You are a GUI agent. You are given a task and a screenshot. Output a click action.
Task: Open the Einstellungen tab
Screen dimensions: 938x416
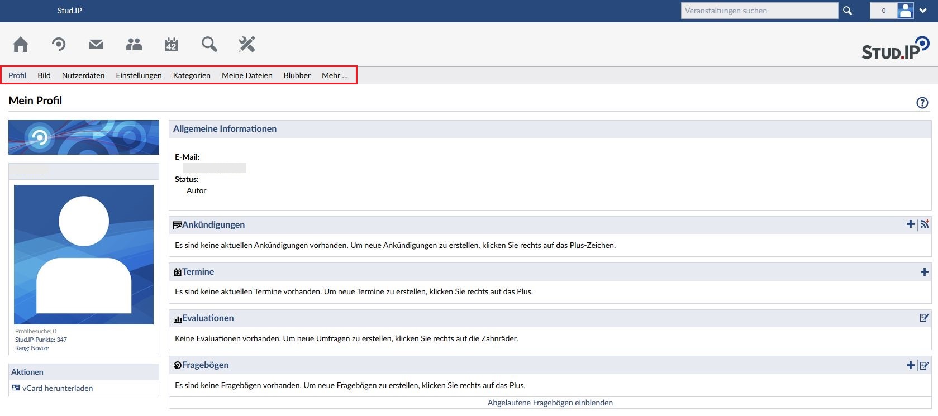pos(139,75)
